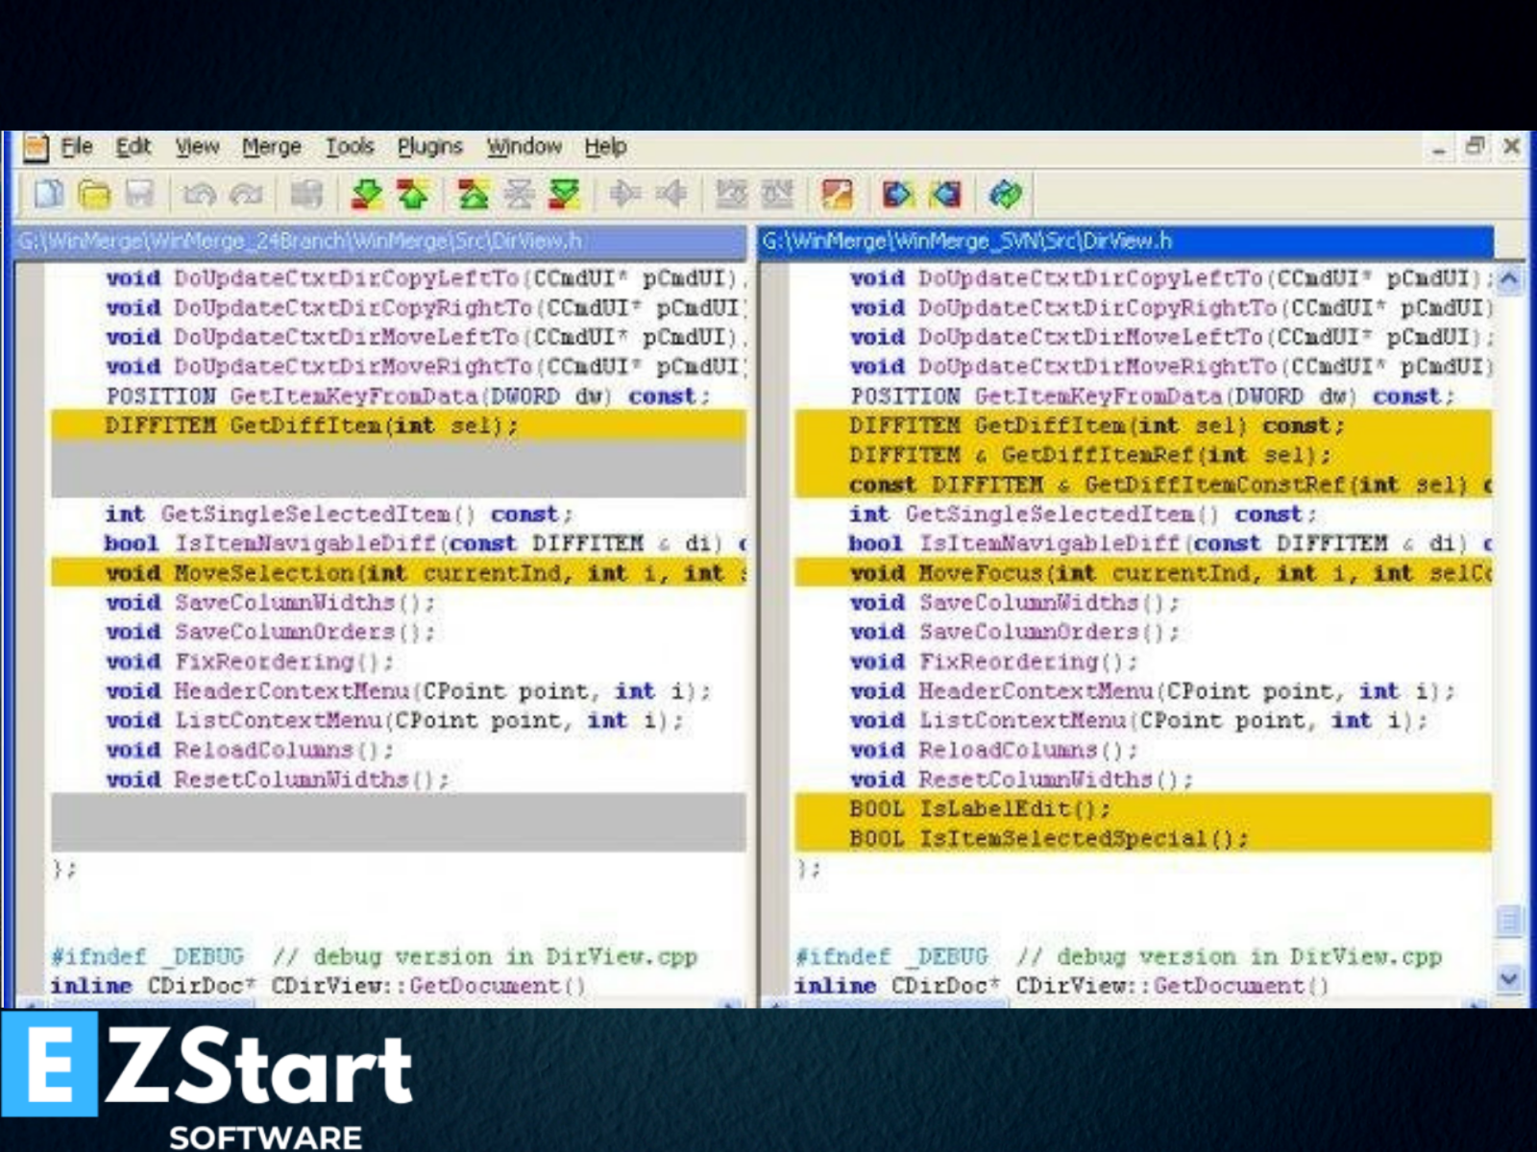The image size is (1537, 1152).
Task: Open the Edit menu
Action: point(134,147)
